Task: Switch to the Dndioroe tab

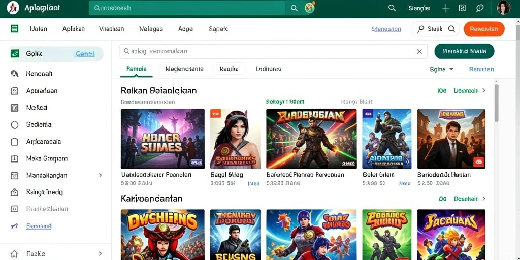Action: [268, 69]
